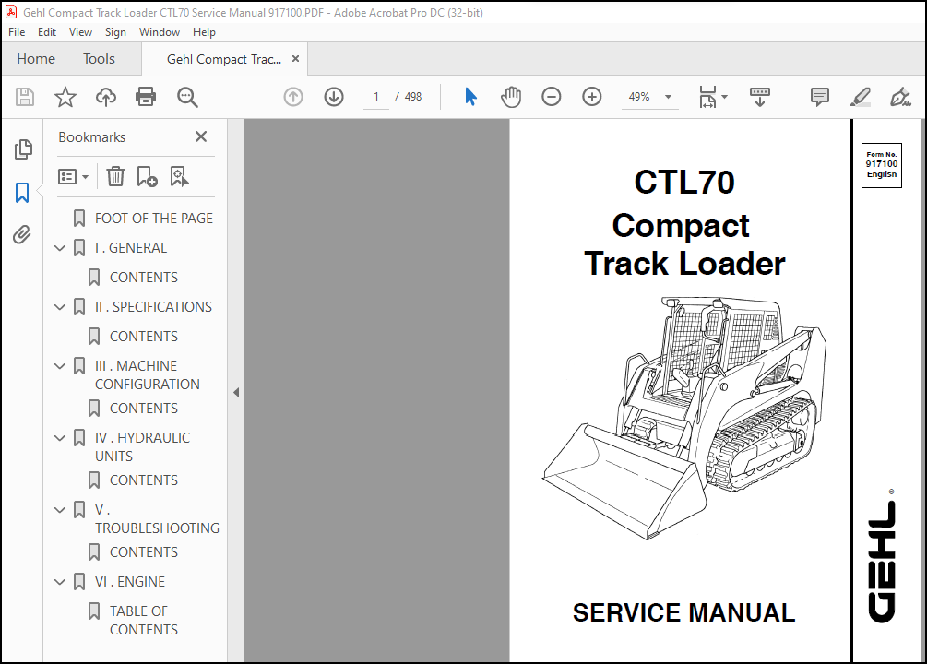Add a comment sticky note

click(x=819, y=97)
